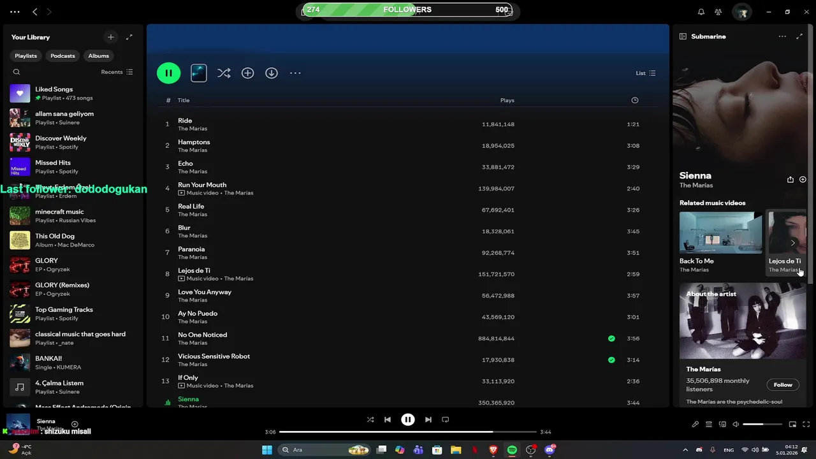Add Sienna to Liked Songs in panel
The height and width of the screenshot is (459, 816).
click(803, 180)
